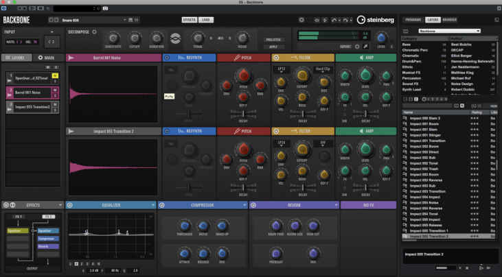Click the Effects button in top bar
This screenshot has height=277, width=502.
point(189,20)
